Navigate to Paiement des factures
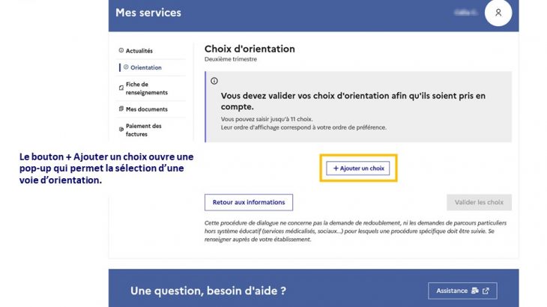Screen dimensions: 547x307 pos(144,130)
